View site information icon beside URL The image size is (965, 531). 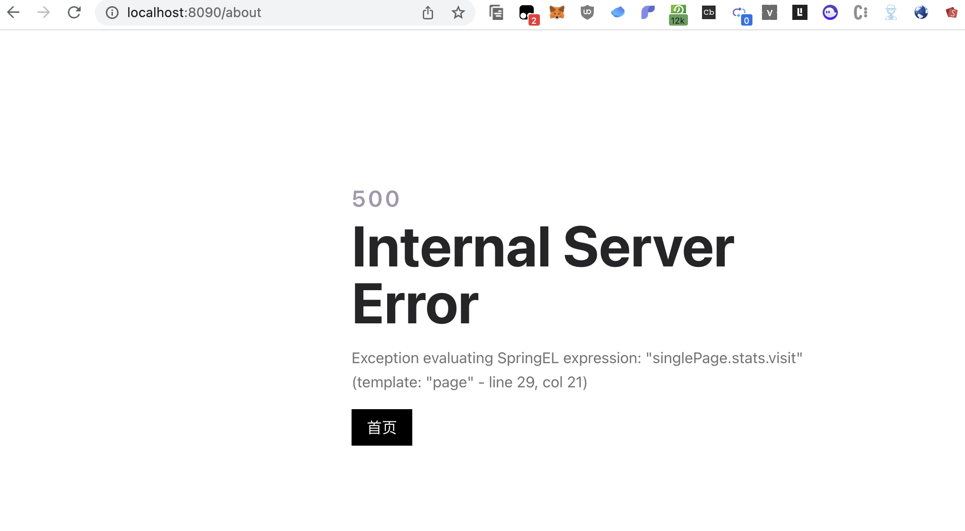coord(112,12)
